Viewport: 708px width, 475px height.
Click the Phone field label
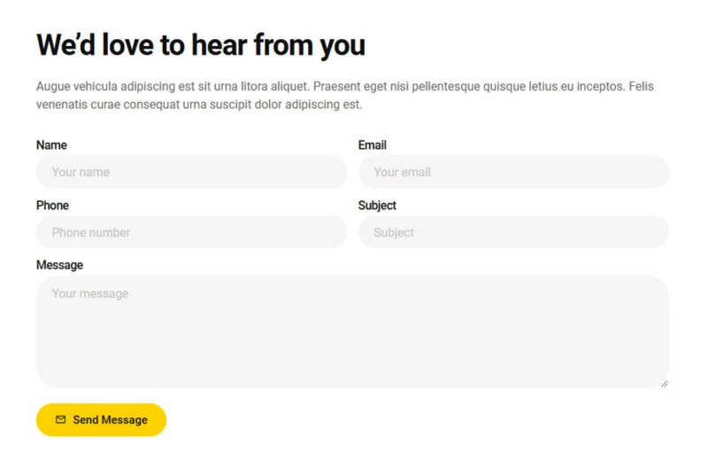(x=52, y=206)
